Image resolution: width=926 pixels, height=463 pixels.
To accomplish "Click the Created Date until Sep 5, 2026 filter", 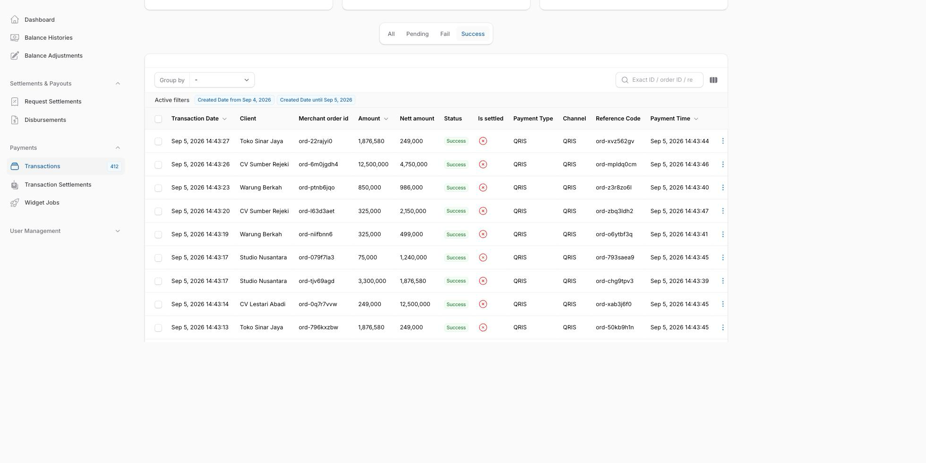I will tap(316, 100).
